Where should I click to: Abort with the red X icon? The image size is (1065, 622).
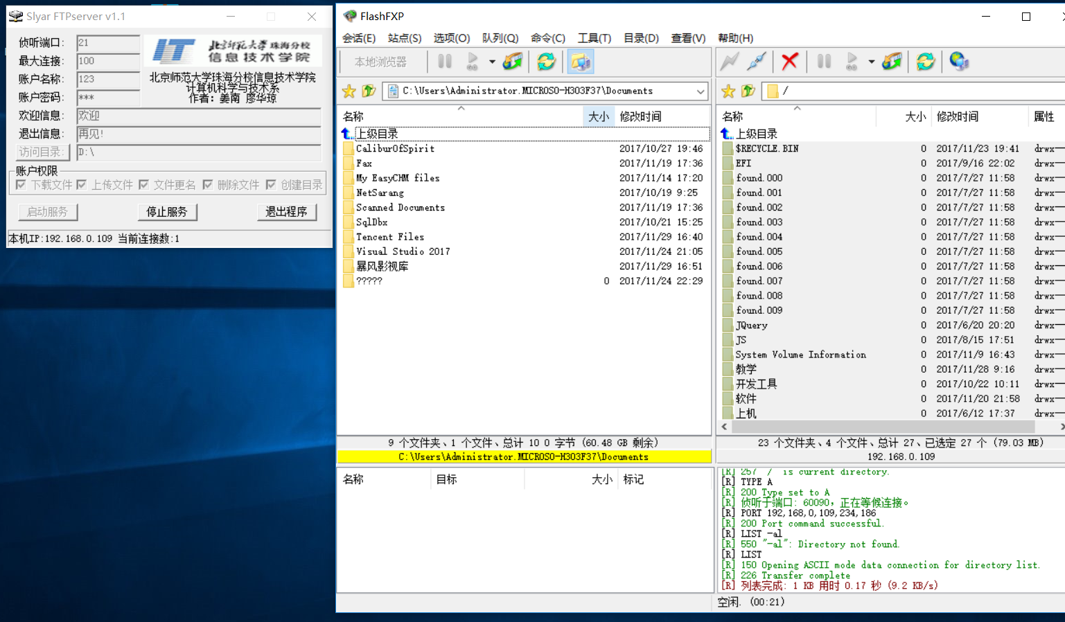789,62
